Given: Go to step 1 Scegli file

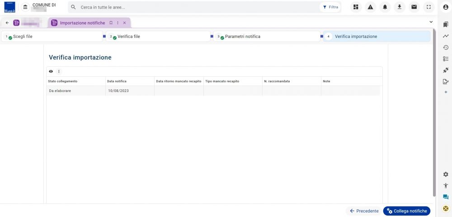Looking at the screenshot, I should click(x=52, y=37).
